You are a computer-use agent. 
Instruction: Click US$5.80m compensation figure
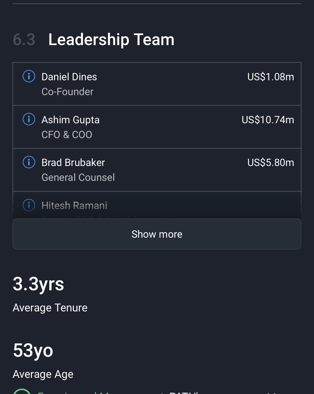pyautogui.click(x=271, y=163)
